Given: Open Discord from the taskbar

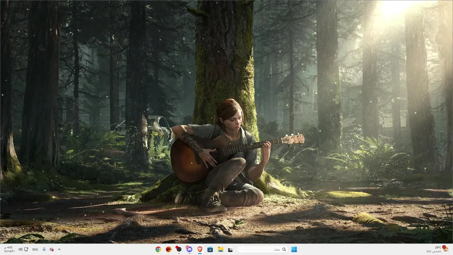Looking at the screenshot, I should click(x=189, y=249).
